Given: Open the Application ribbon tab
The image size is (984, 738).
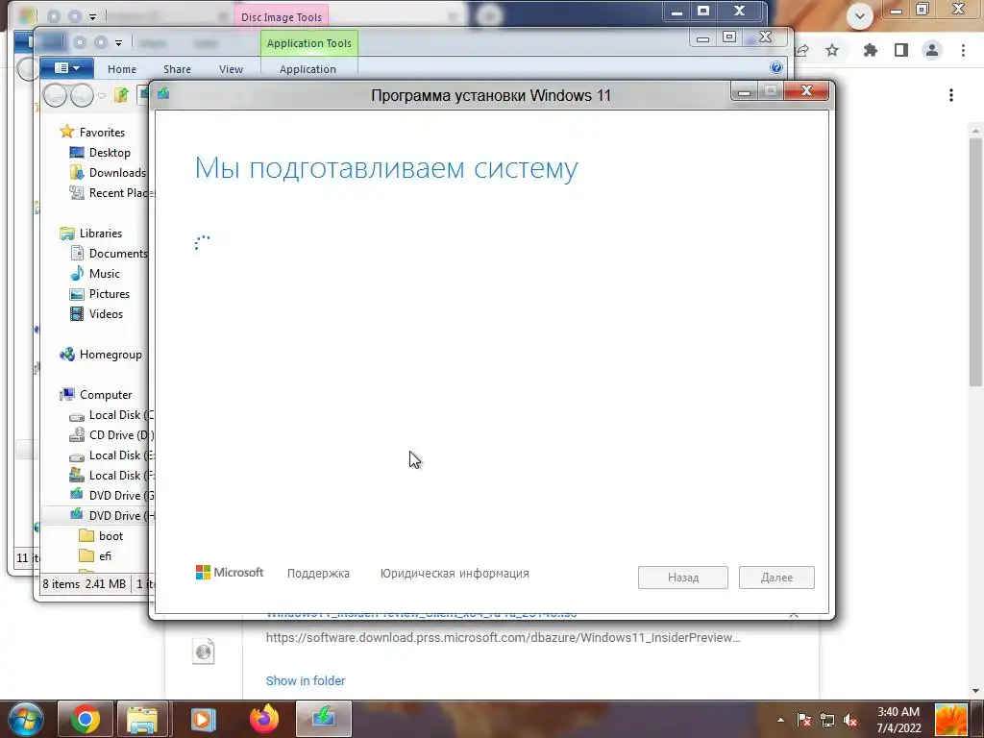Looking at the screenshot, I should tap(307, 69).
